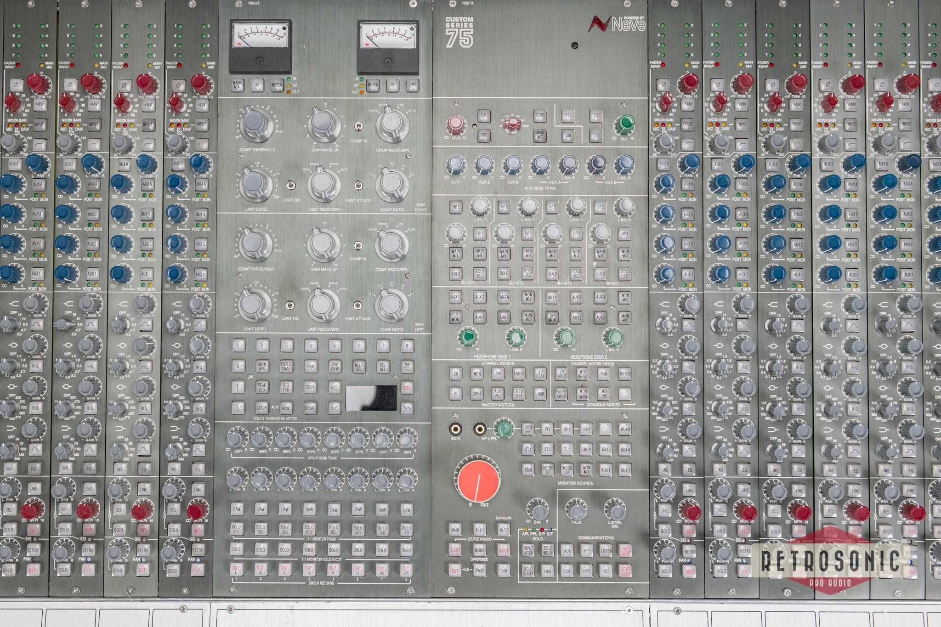Image resolution: width=941 pixels, height=627 pixels.
Task: Select MDRN OP monitor source
Action: [567, 469]
